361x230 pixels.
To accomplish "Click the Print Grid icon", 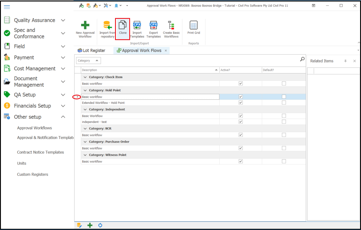I will 193,25.
